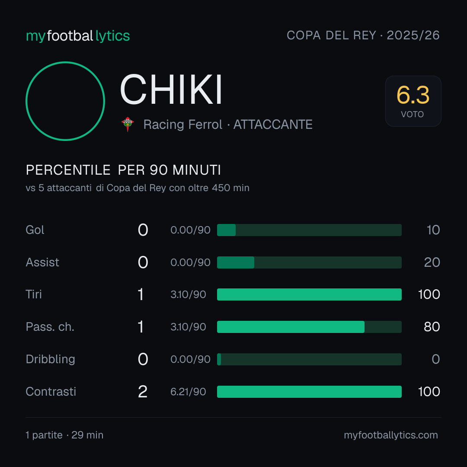Open the myfootballytics logo

point(78,36)
